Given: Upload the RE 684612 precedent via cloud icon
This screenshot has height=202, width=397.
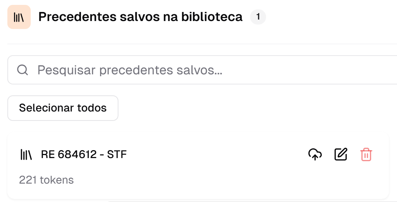Looking at the screenshot, I should (315, 154).
